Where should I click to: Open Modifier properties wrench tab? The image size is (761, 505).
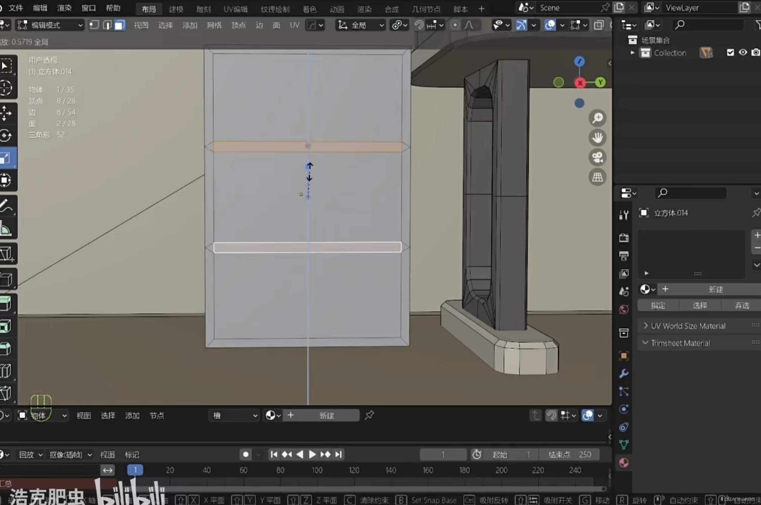[x=624, y=373]
